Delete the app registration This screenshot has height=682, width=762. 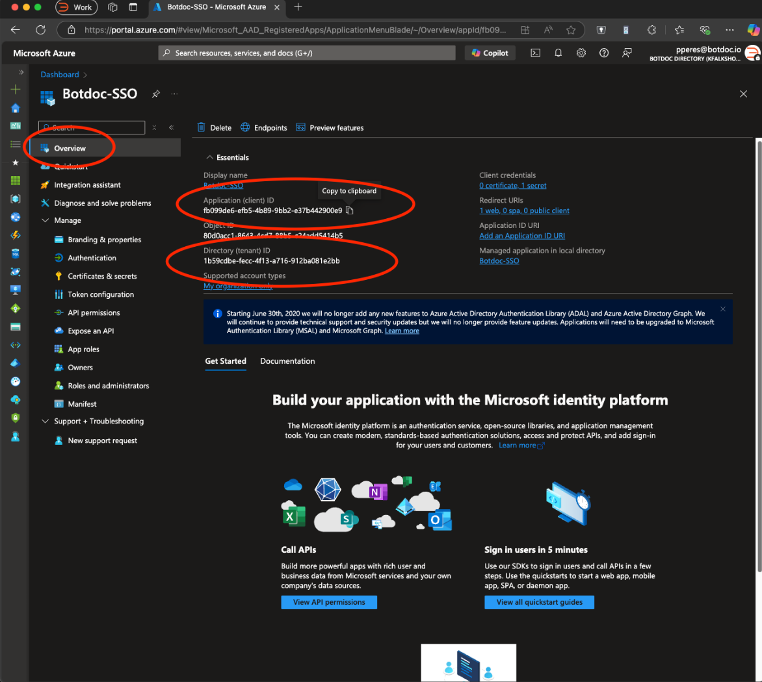click(x=215, y=128)
